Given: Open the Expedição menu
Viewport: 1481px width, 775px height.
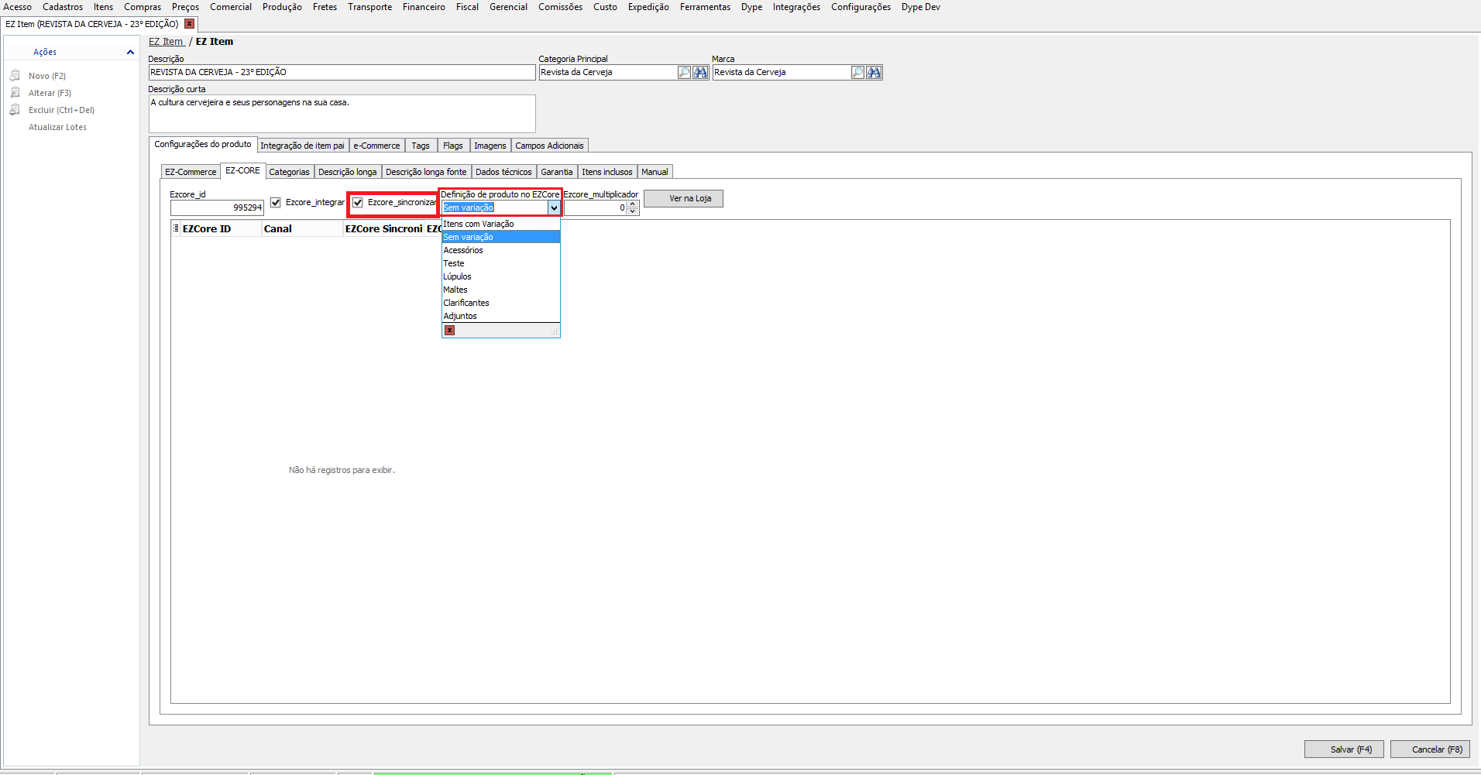Looking at the screenshot, I should click(648, 7).
